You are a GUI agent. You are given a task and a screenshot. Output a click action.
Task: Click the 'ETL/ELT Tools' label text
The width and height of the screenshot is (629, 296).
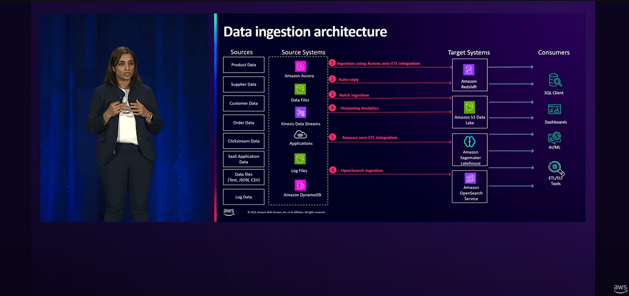(x=556, y=181)
